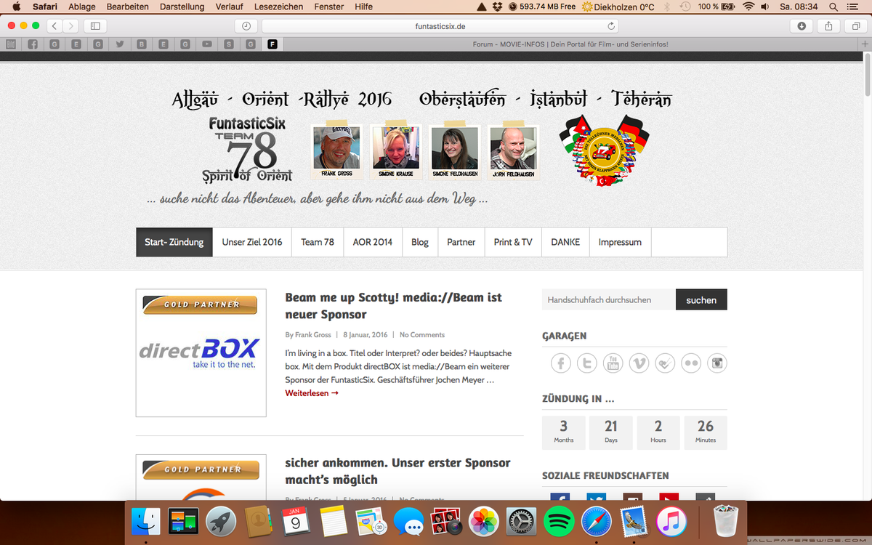Open the Ablage menu
The width and height of the screenshot is (872, 545).
[x=82, y=7]
